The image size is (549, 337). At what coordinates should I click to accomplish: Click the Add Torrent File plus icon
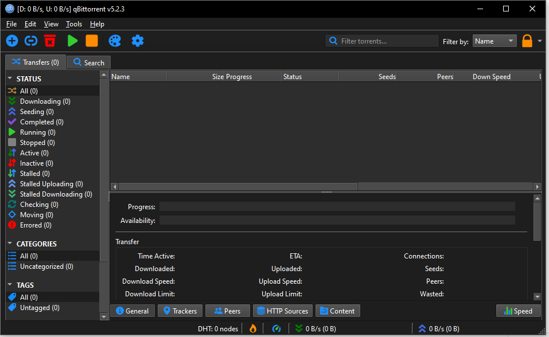point(12,41)
